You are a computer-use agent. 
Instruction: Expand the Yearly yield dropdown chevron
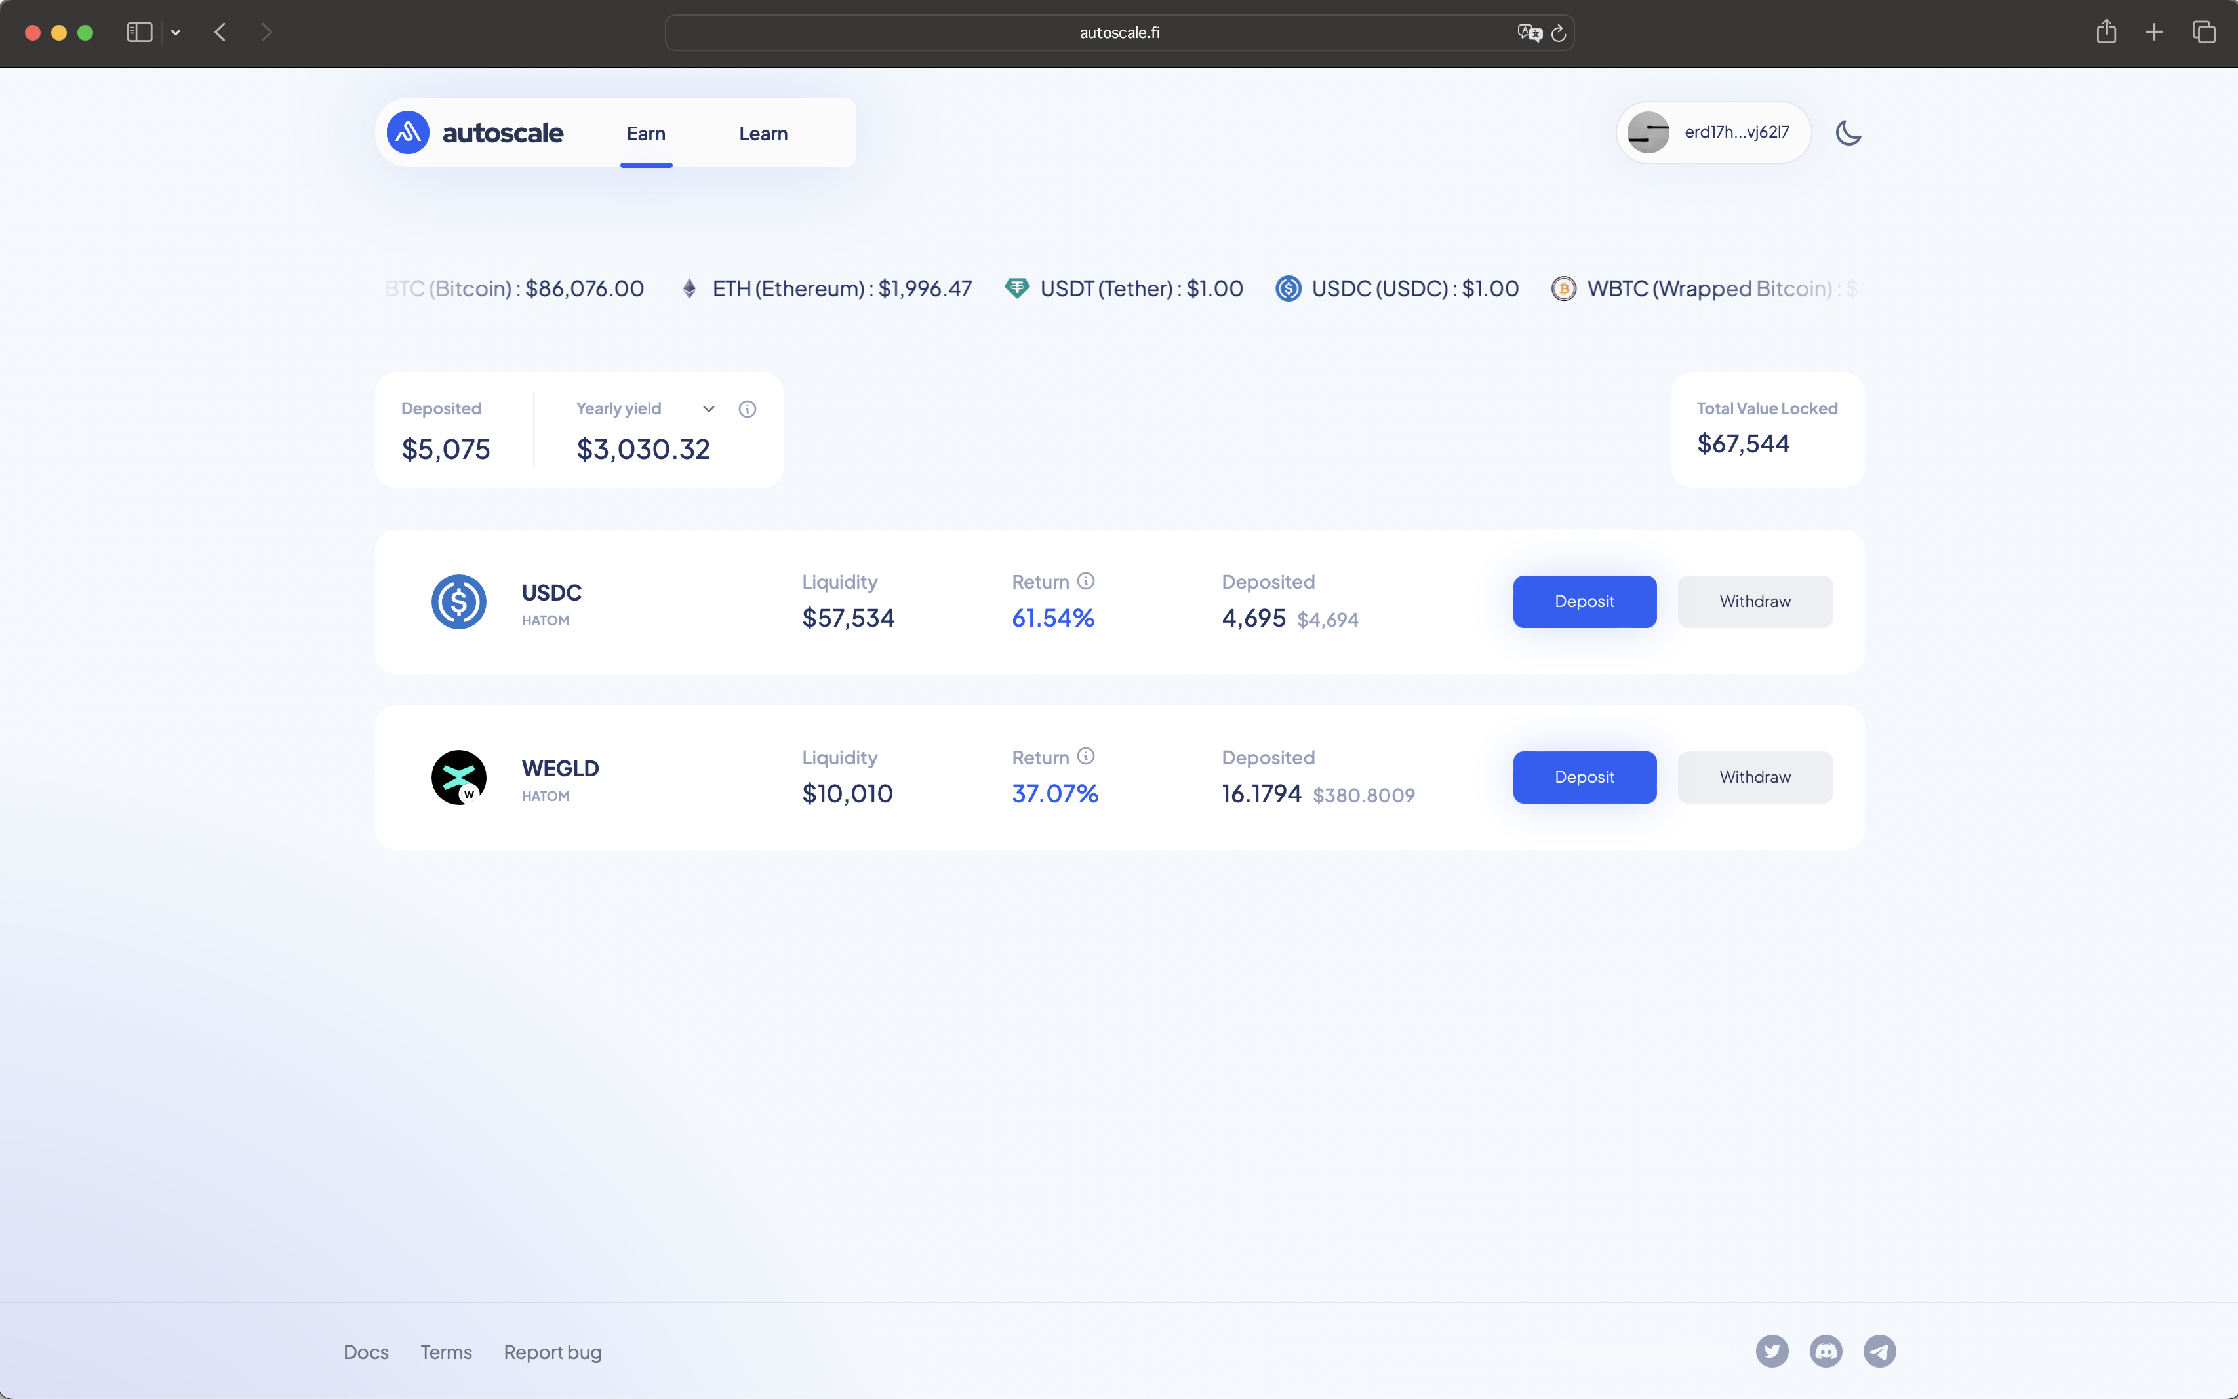[709, 409]
